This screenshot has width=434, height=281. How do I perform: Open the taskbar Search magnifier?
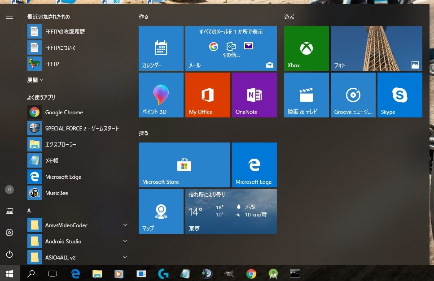click(x=31, y=273)
